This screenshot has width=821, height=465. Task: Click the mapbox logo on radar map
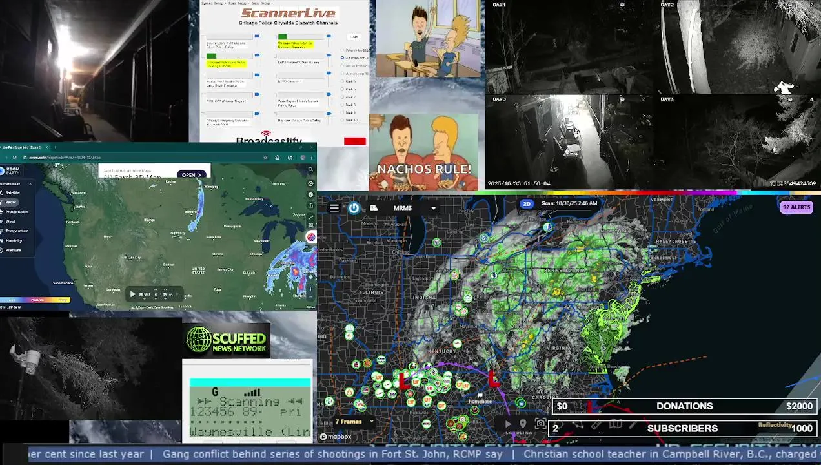336,437
